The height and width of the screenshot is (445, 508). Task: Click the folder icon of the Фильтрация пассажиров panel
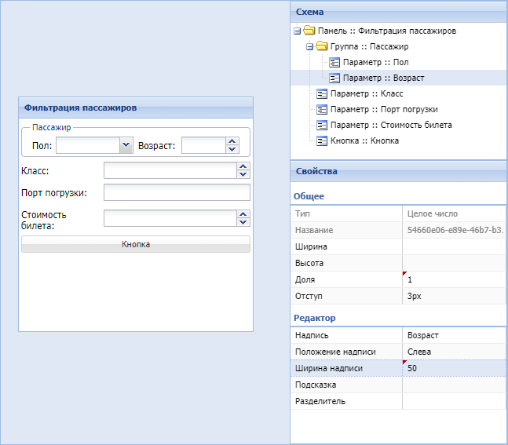coord(309,31)
